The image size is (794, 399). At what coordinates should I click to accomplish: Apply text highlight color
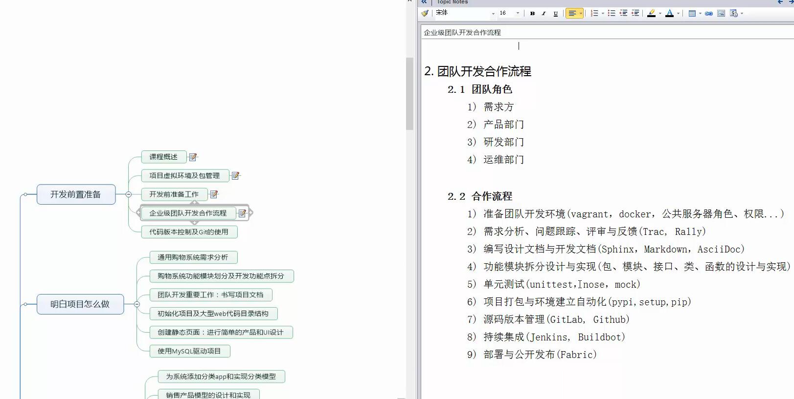click(x=651, y=13)
